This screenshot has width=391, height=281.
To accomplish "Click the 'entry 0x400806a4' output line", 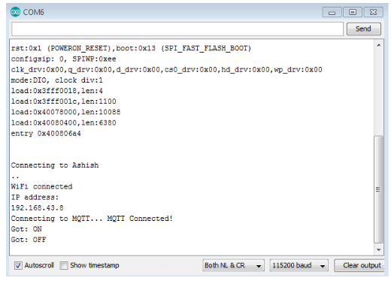I will point(46,134).
